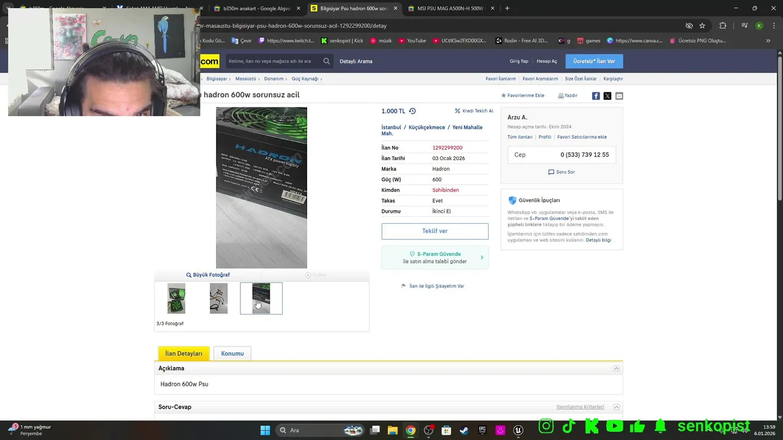
Task: Open the Çevir bookmark
Action: [x=242, y=41]
